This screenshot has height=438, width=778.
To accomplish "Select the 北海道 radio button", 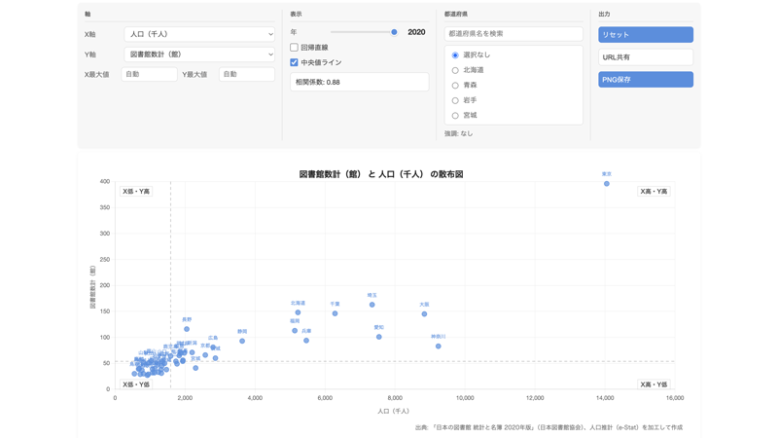I will pos(455,70).
